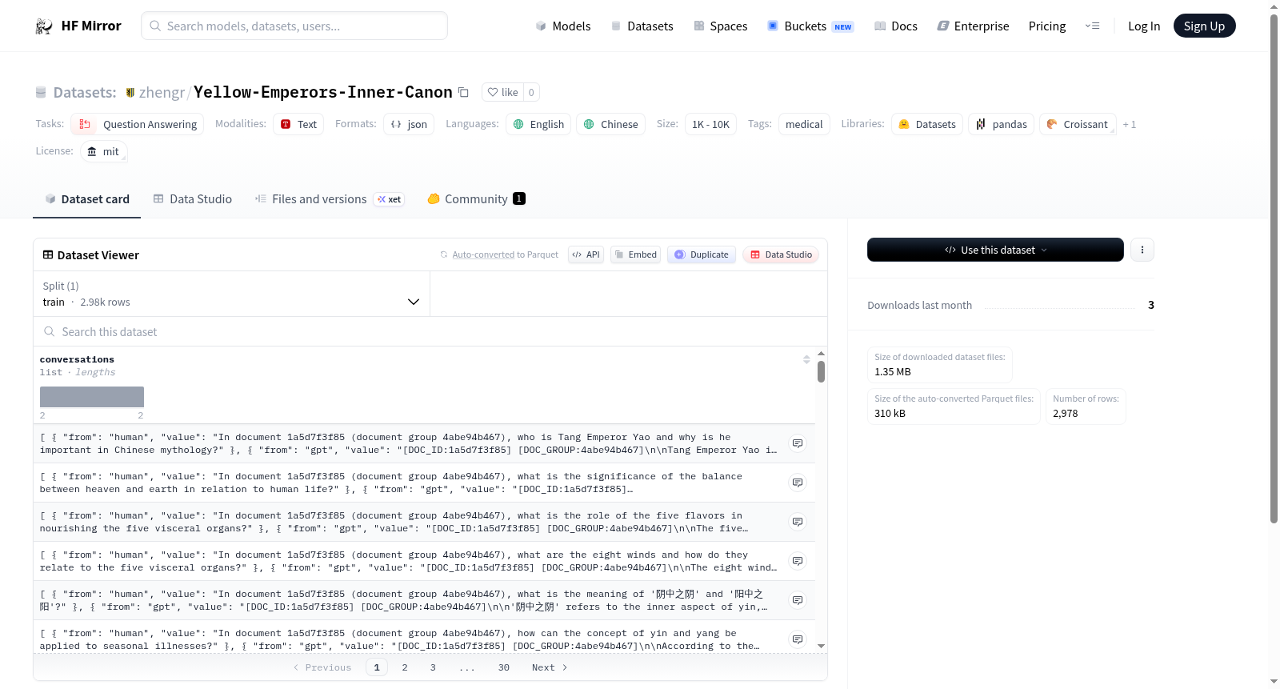Open the three-dot more options menu
Image resolution: width=1280 pixels, height=689 pixels.
[x=1142, y=250]
